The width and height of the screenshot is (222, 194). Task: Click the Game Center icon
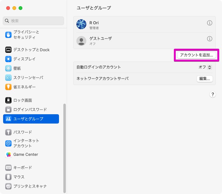click(x=8, y=154)
